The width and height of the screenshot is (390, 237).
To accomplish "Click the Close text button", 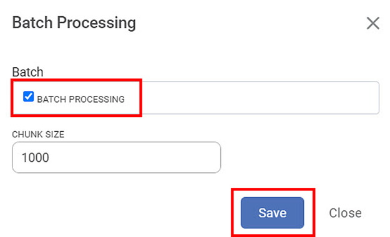I will [x=345, y=213].
